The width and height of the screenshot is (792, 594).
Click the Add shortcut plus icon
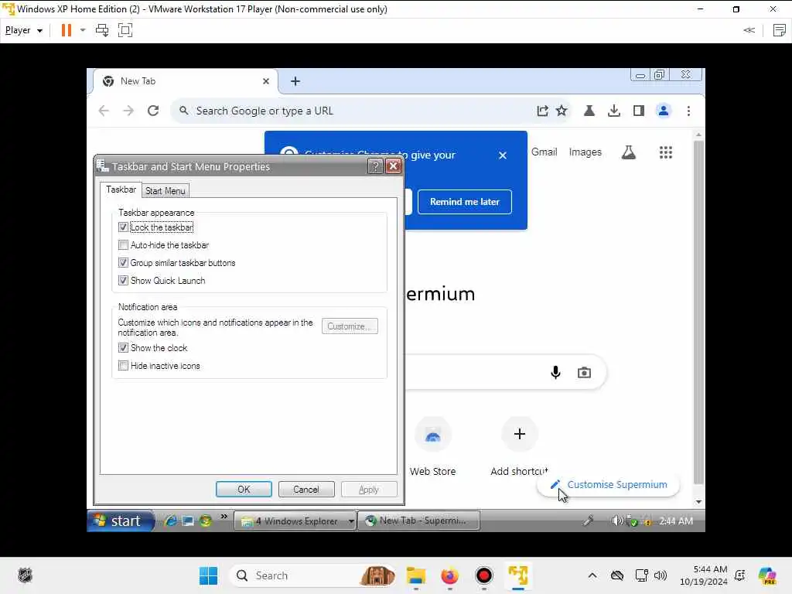click(x=519, y=434)
